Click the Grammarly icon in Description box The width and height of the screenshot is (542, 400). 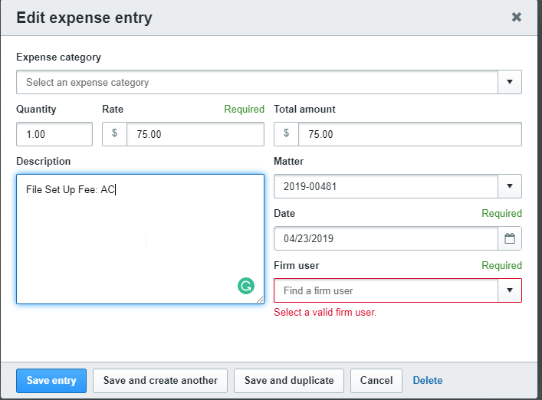pos(246,286)
